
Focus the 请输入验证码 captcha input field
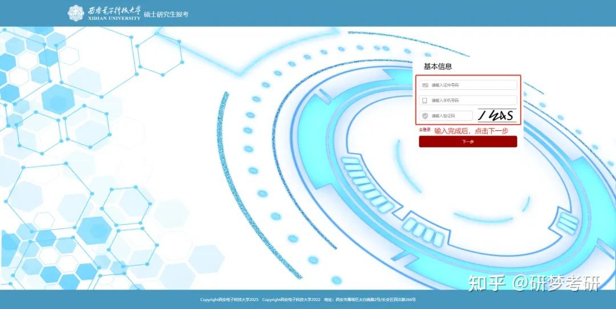pyautogui.click(x=446, y=116)
